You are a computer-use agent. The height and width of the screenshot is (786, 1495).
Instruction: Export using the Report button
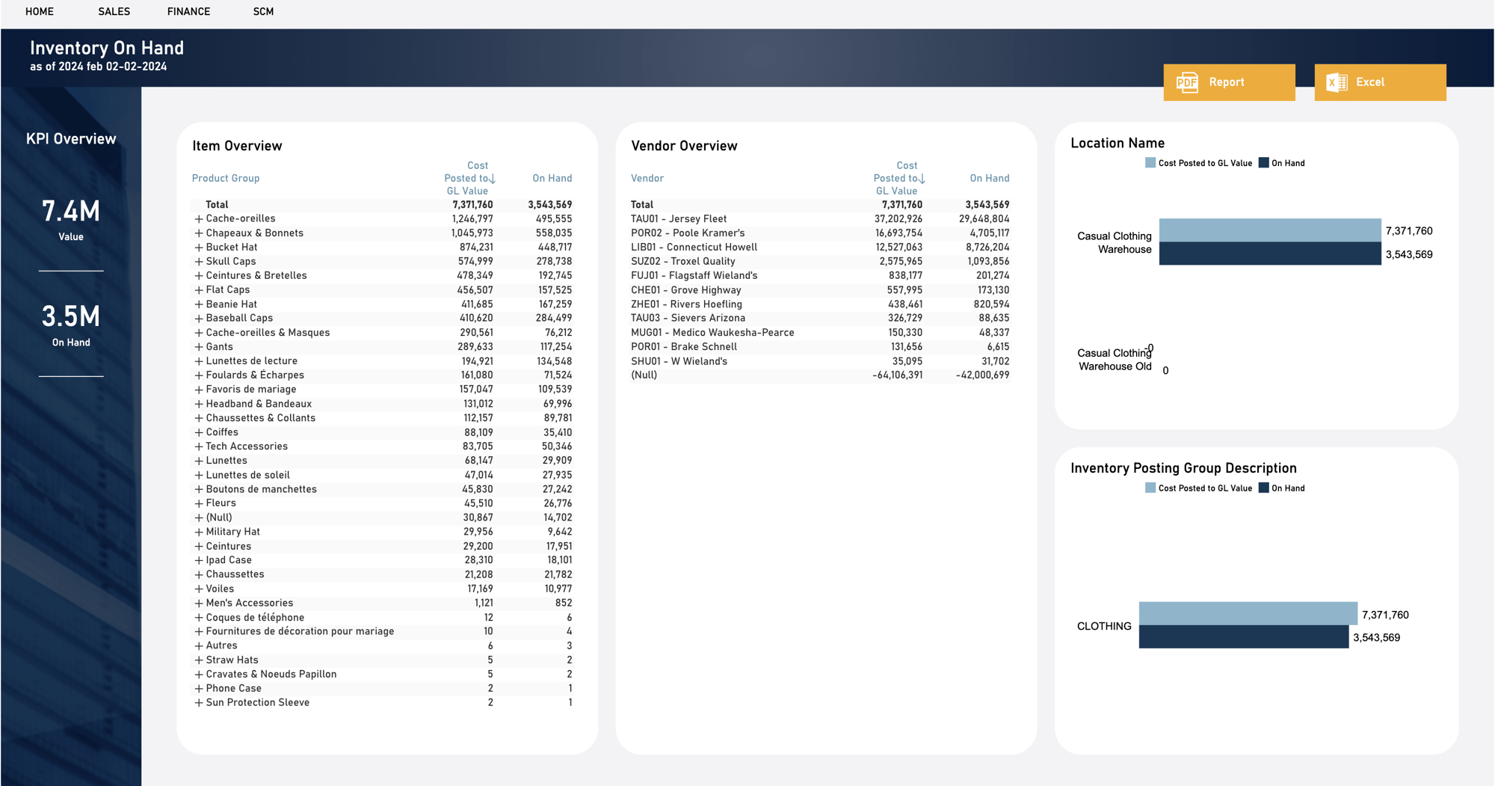1229,82
